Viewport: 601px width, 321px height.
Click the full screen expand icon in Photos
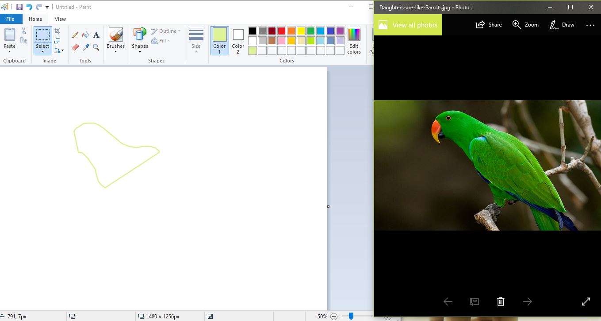586,302
